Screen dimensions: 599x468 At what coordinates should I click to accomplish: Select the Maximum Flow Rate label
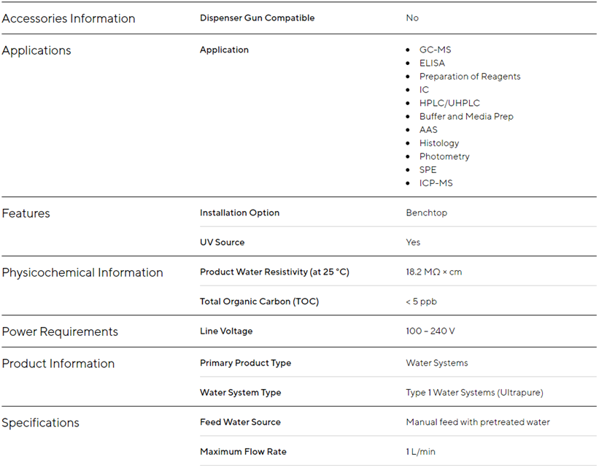(x=243, y=452)
